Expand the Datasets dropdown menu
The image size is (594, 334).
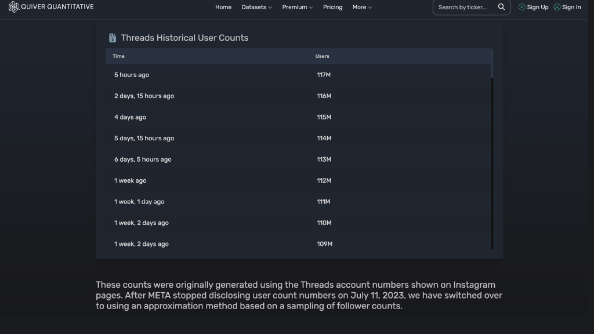click(x=256, y=7)
